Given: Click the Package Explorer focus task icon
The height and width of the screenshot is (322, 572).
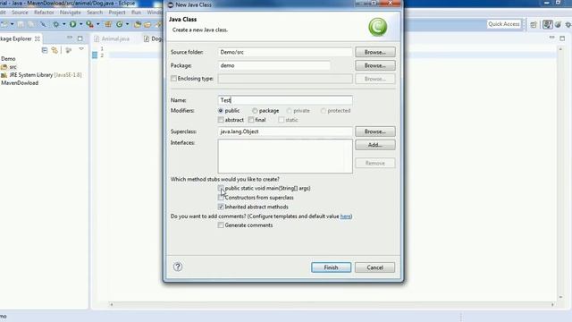Looking at the screenshot, I should pyautogui.click(x=68, y=50).
